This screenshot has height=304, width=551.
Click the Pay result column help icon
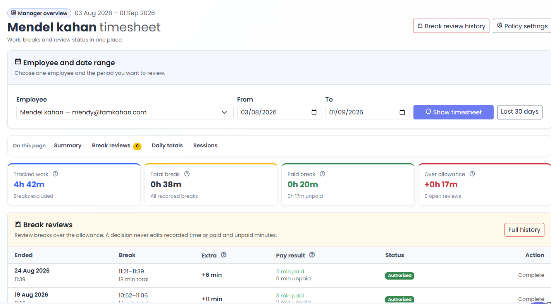coord(312,255)
